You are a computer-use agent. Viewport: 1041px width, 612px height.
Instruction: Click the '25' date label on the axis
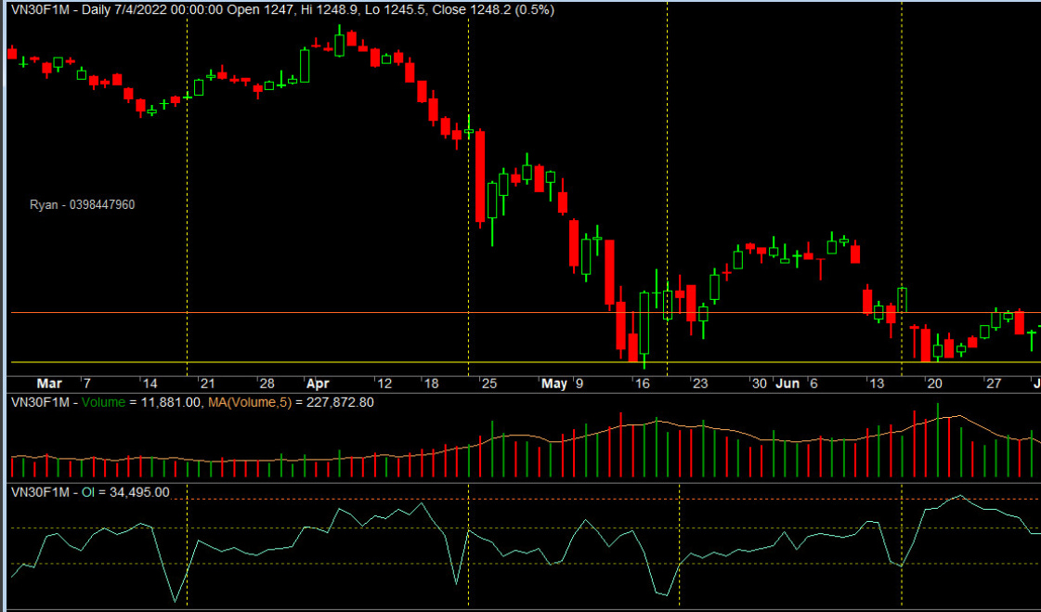[x=489, y=384]
